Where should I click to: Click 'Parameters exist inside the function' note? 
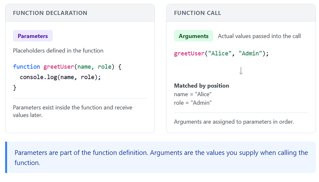coord(73,111)
